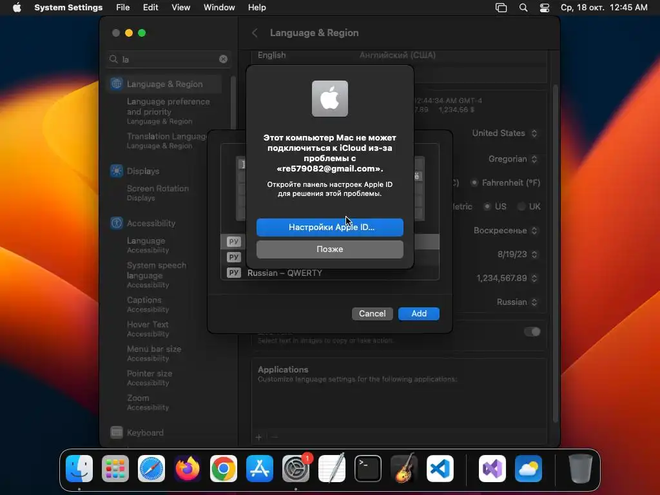Open the File menu
Image resolution: width=660 pixels, height=495 pixels.
[123, 8]
